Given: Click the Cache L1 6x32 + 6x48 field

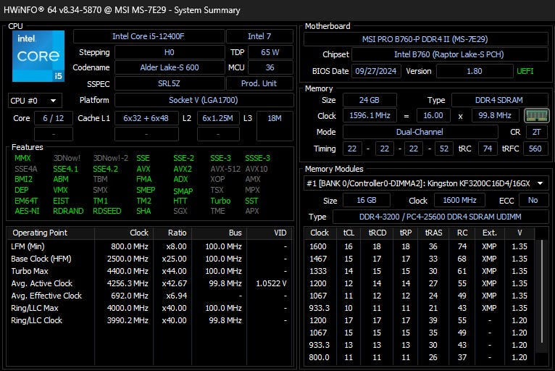Looking at the screenshot, I should tap(146, 118).
